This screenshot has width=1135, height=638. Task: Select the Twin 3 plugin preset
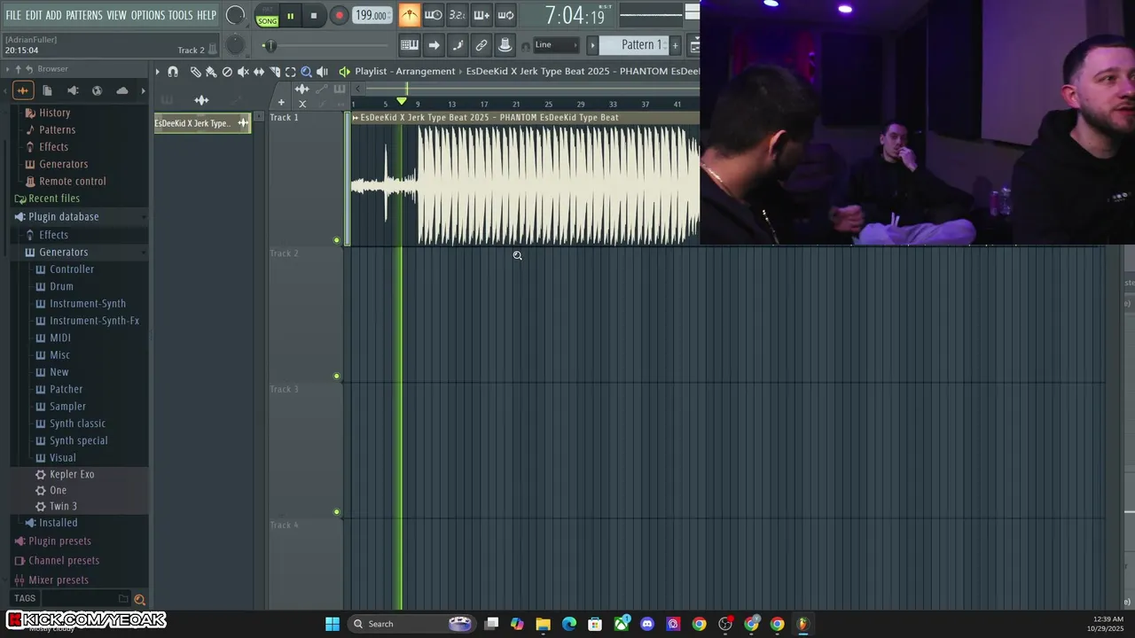point(63,506)
